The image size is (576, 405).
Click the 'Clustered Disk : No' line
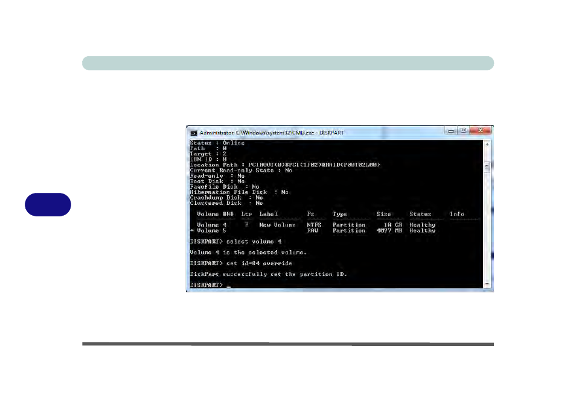(x=226, y=203)
